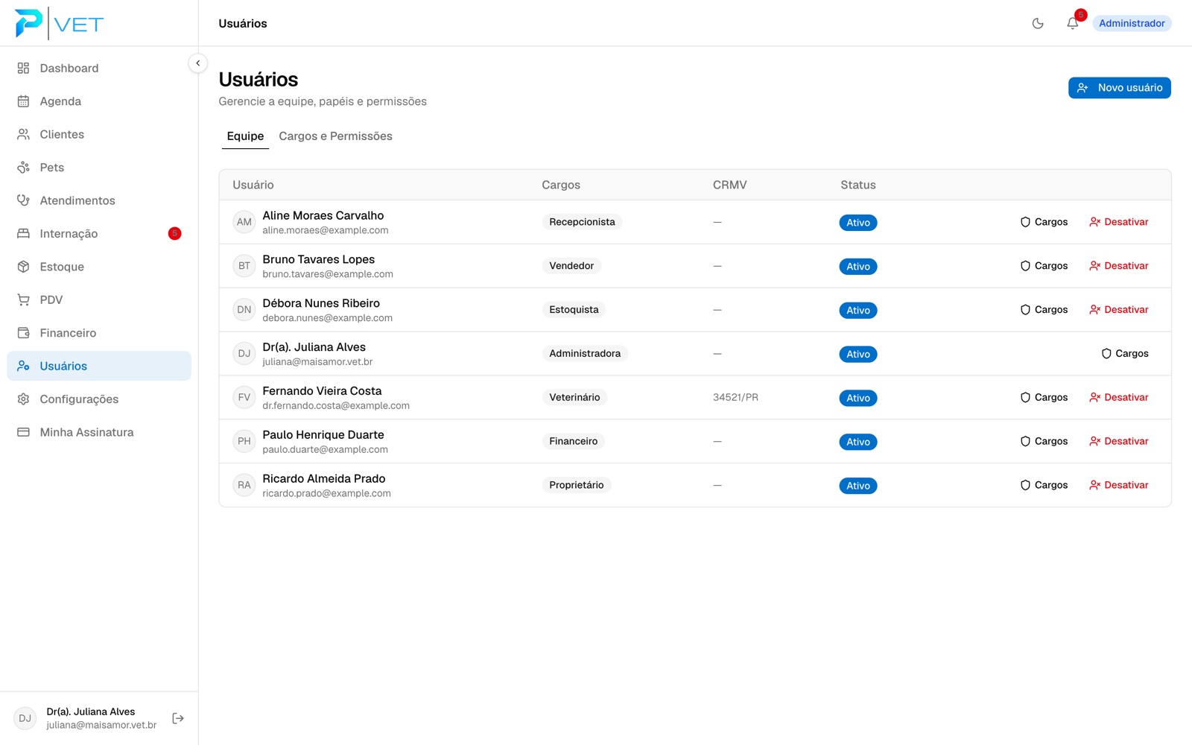Click the RA avatar of Ricardo
The width and height of the screenshot is (1192, 745).
tap(244, 485)
